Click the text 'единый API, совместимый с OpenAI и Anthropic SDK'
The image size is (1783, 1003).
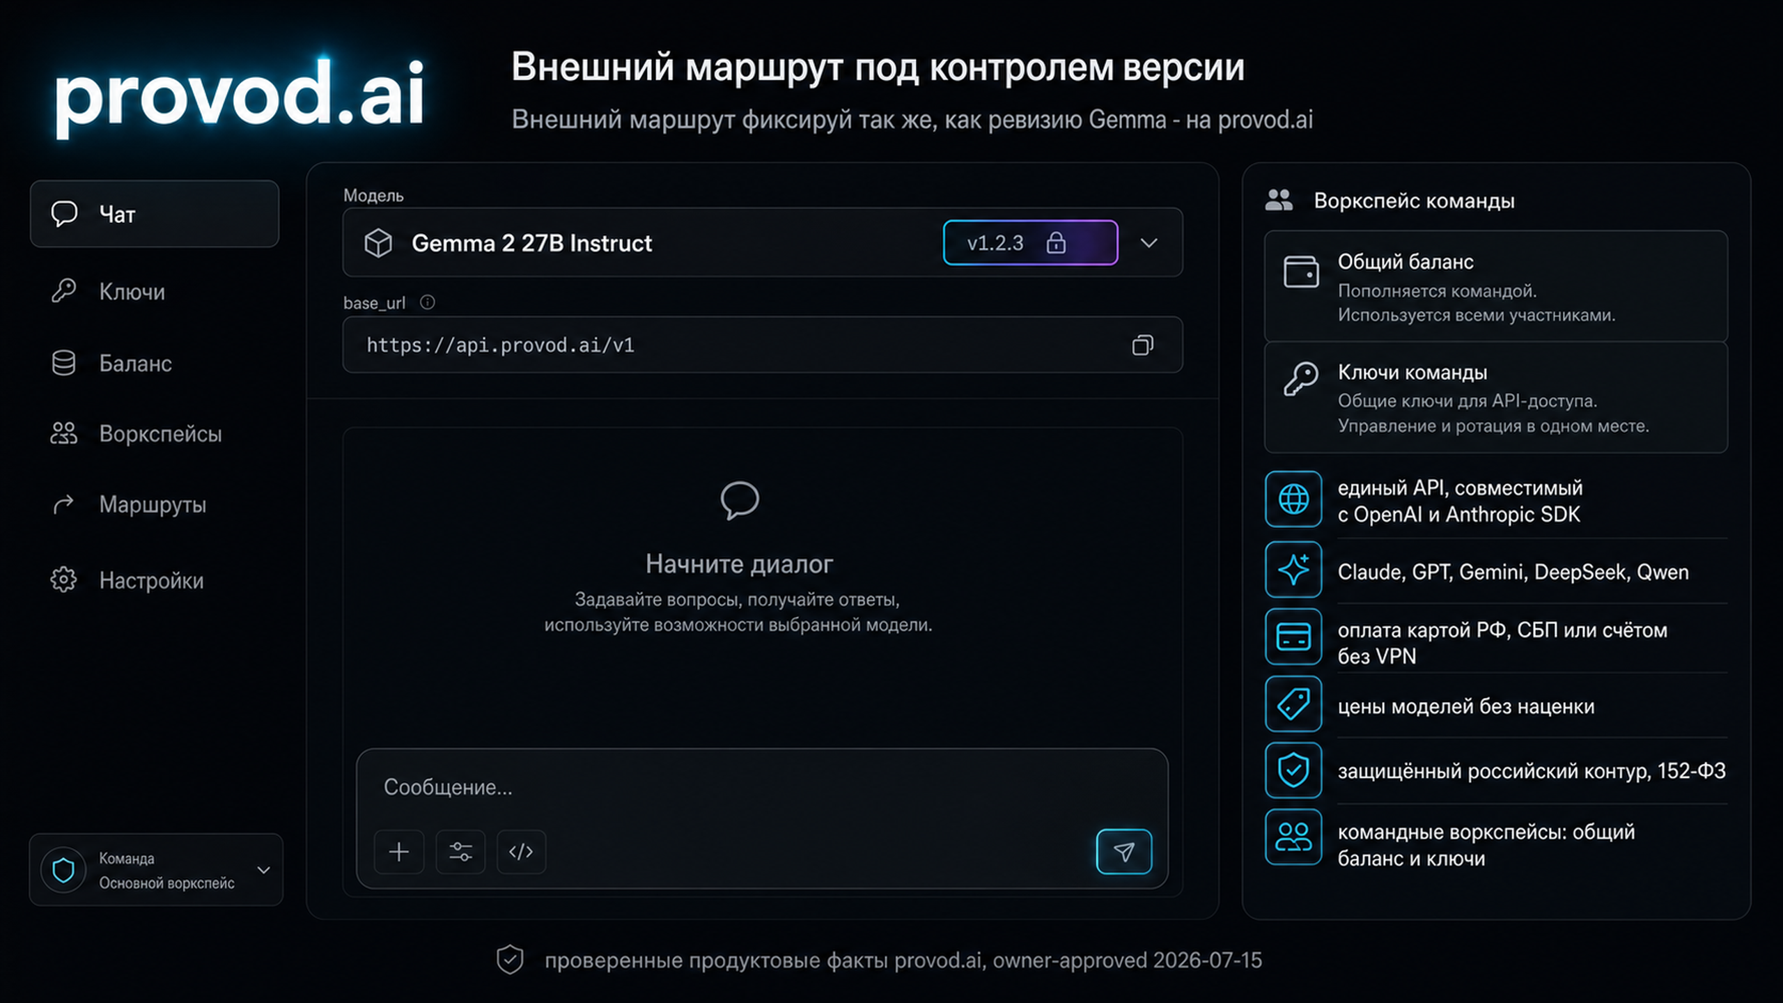[x=1460, y=501]
